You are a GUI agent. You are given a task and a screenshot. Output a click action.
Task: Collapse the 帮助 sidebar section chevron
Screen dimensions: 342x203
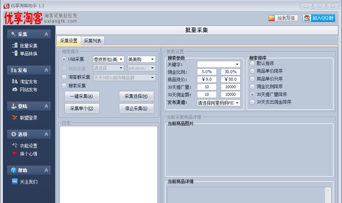pyautogui.click(x=46, y=170)
